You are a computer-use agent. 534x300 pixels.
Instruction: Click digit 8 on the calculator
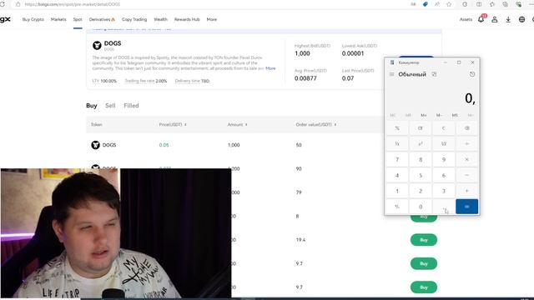click(x=421, y=159)
